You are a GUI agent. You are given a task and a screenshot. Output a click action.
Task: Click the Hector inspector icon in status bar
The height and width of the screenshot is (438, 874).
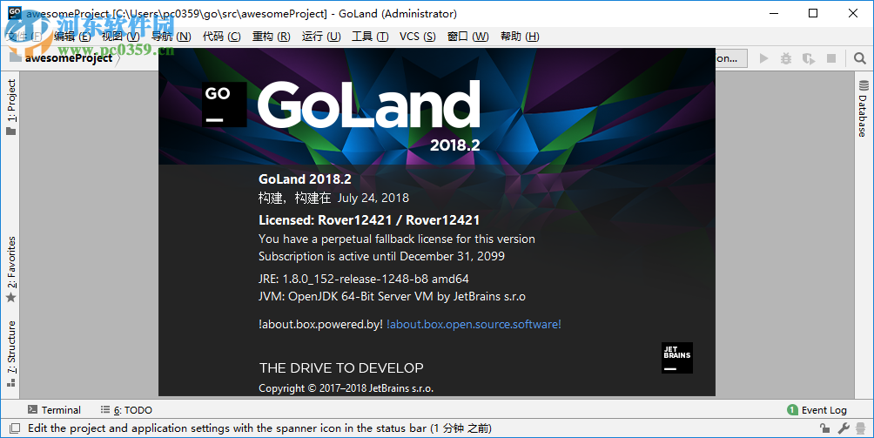[x=861, y=428]
